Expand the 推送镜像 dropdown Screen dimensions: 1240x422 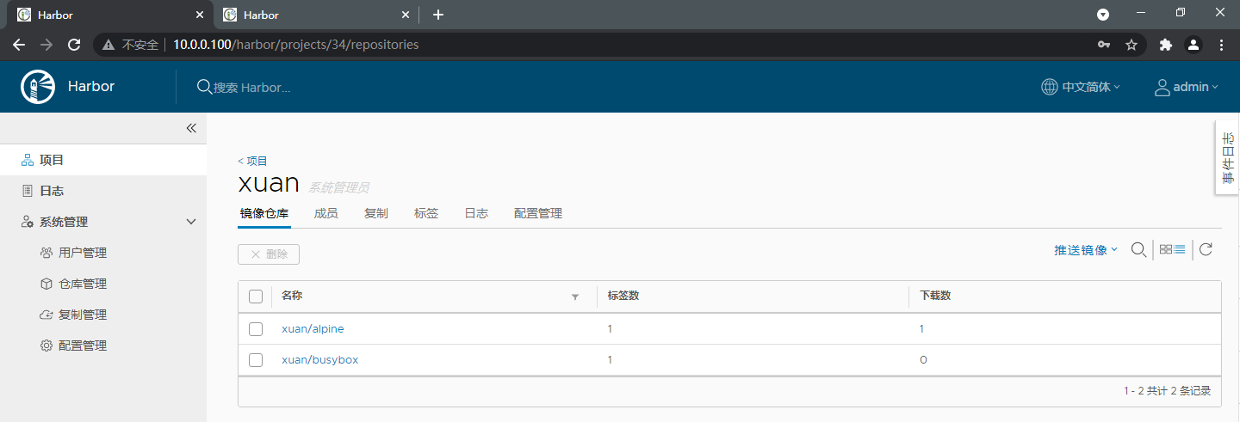tap(1086, 250)
